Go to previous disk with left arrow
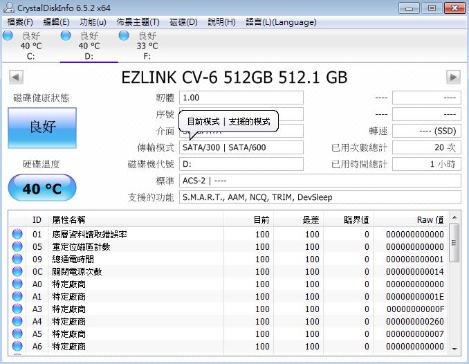The height and width of the screenshot is (364, 469). (x=16, y=78)
